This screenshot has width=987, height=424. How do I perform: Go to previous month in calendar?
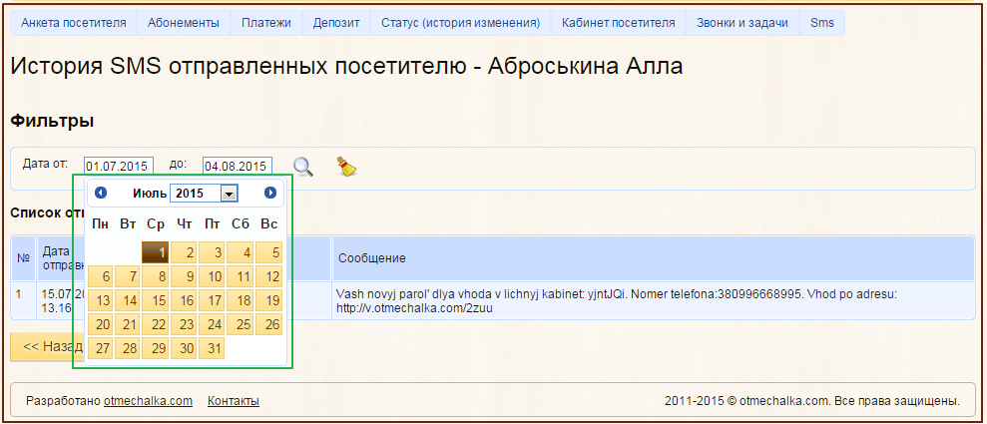[x=101, y=193]
